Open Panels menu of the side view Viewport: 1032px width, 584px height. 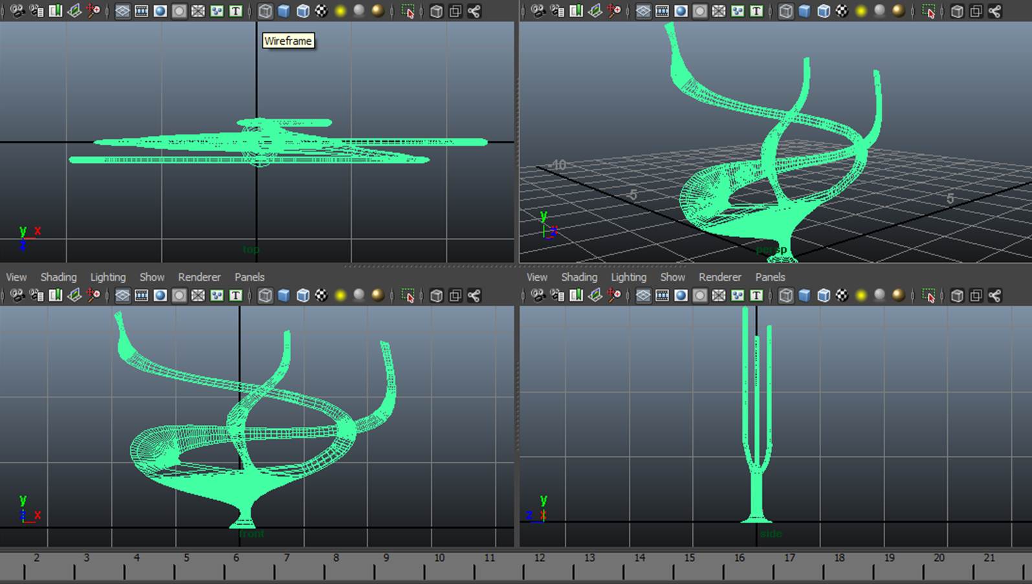pos(770,277)
